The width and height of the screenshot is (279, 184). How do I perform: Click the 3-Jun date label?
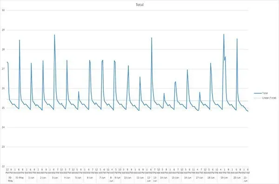pyautogui.click(x=55, y=178)
